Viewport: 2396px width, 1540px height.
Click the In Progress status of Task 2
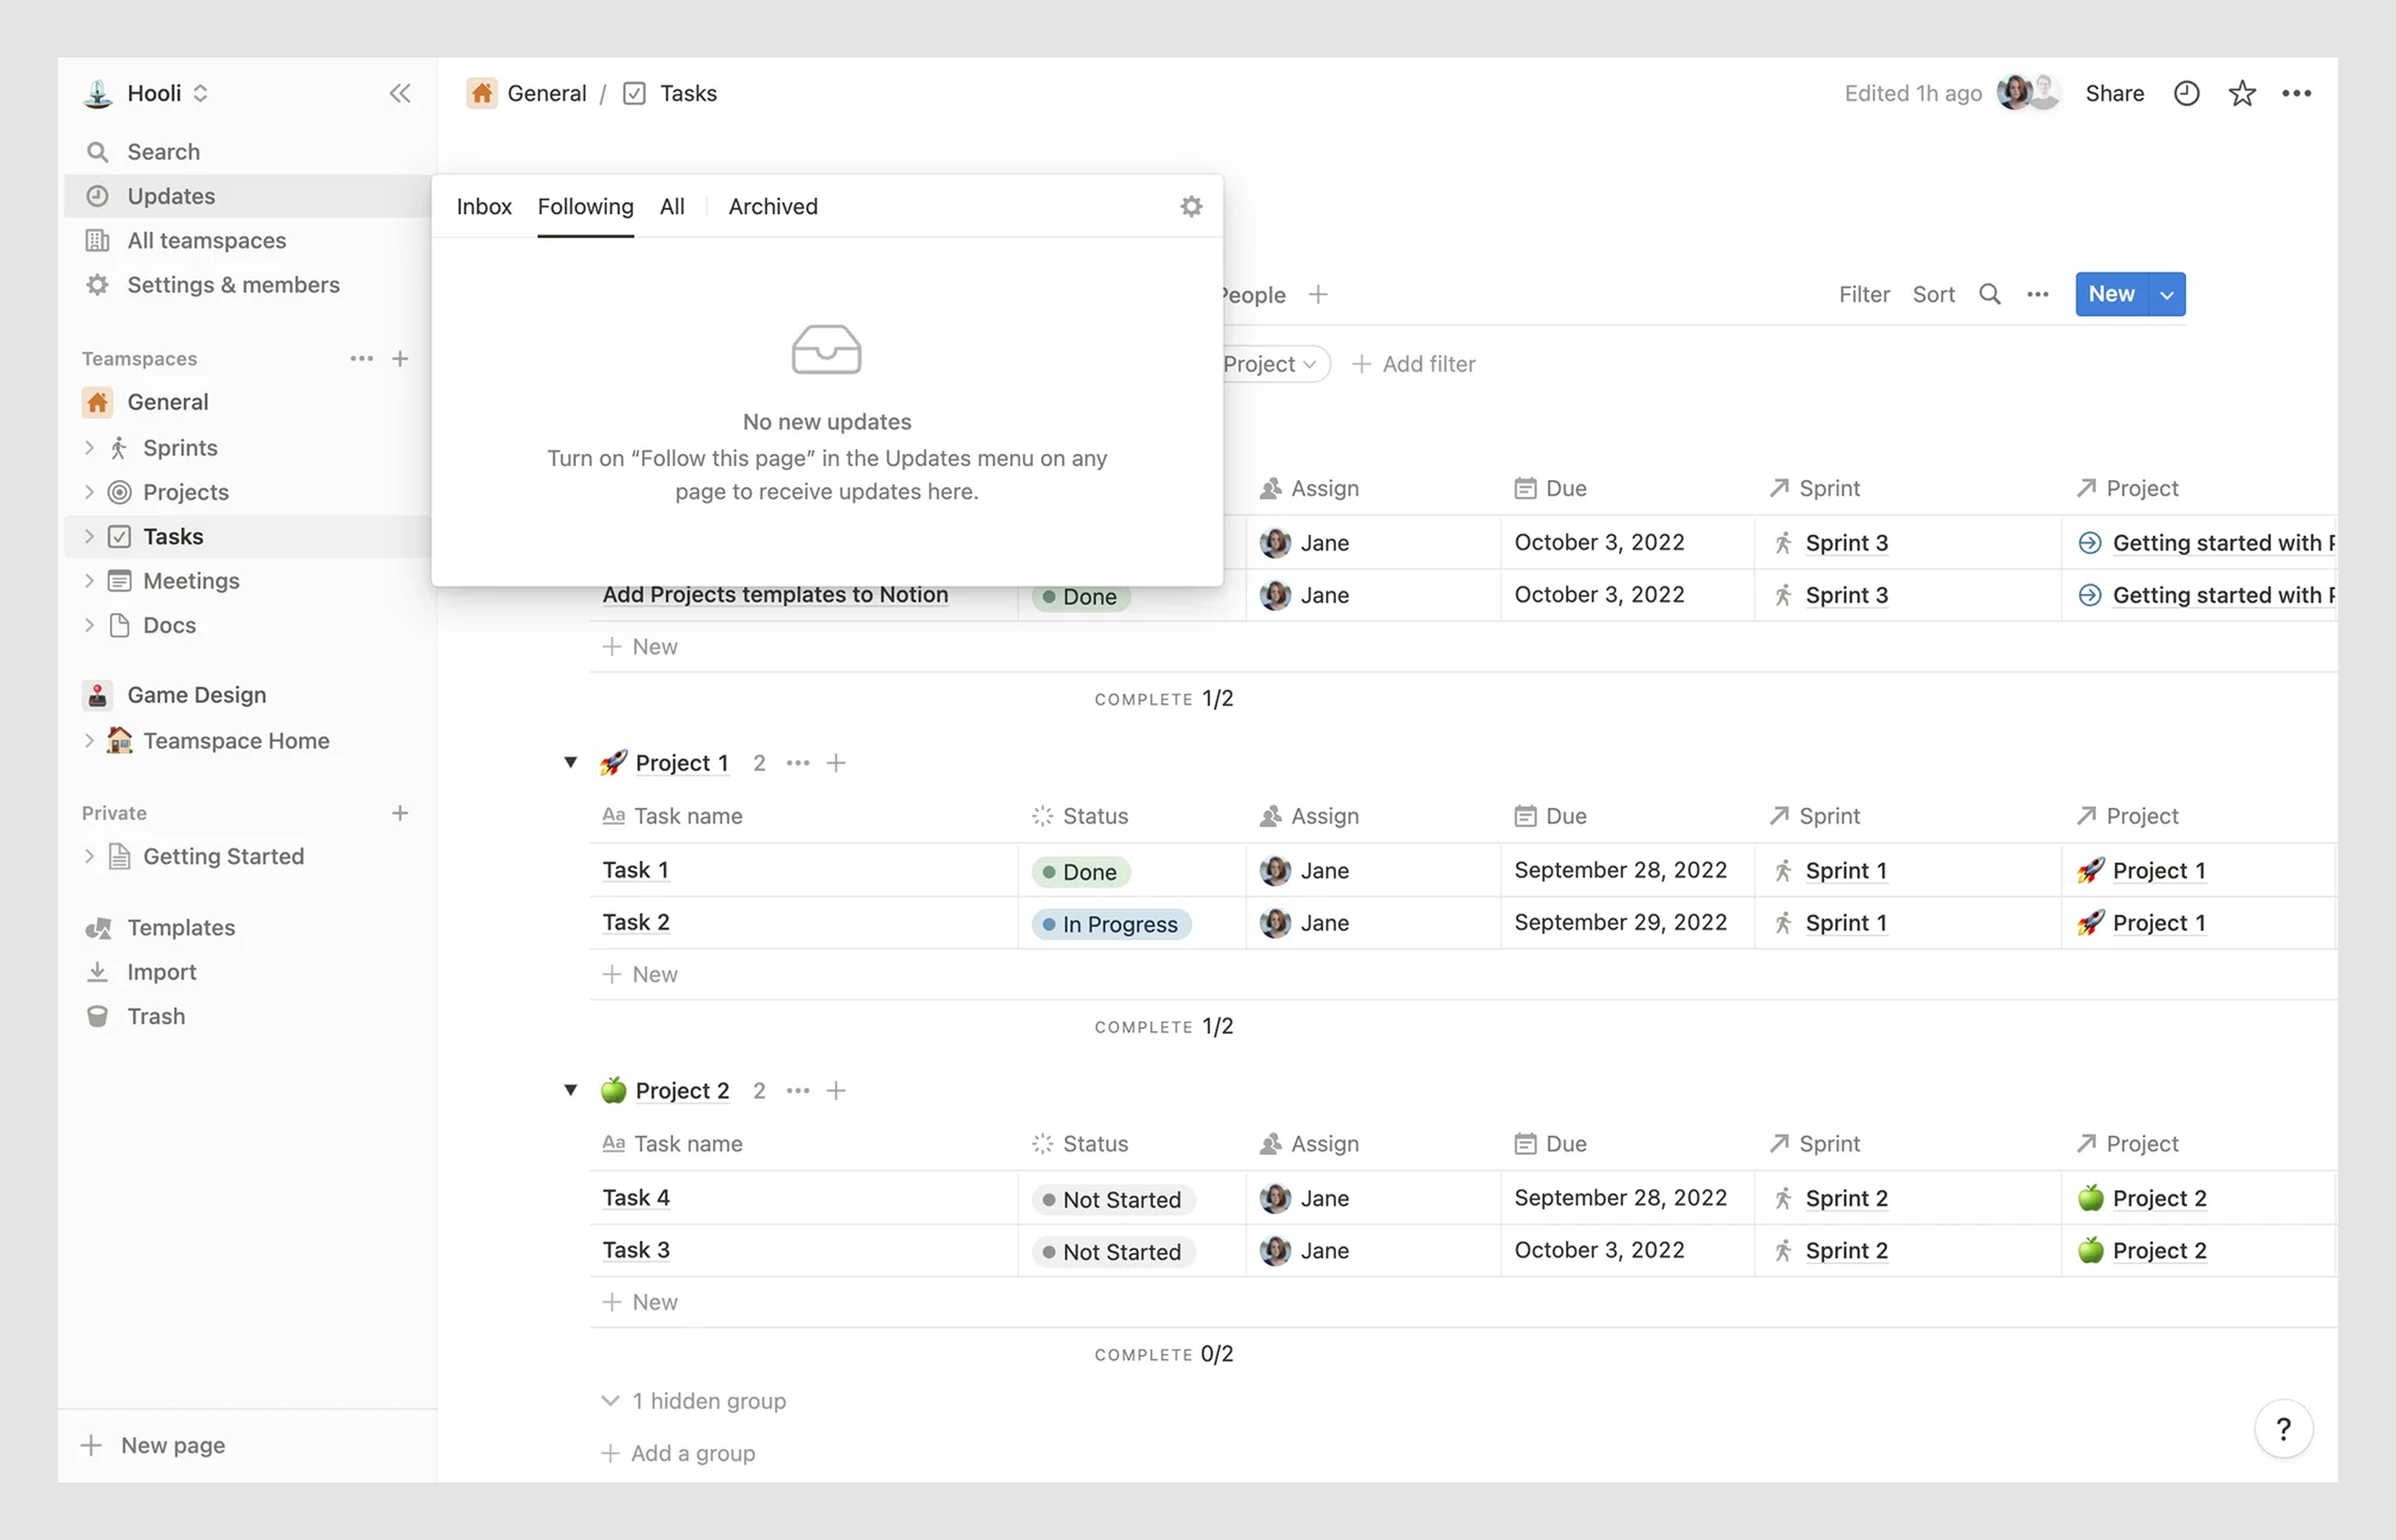pyautogui.click(x=1111, y=924)
